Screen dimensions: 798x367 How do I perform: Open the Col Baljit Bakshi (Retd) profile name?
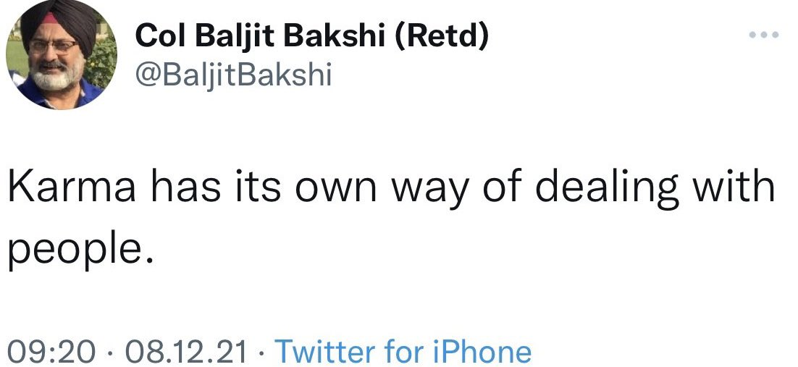[x=312, y=36]
